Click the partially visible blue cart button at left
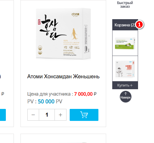The image size is (154, 143). point(3,115)
